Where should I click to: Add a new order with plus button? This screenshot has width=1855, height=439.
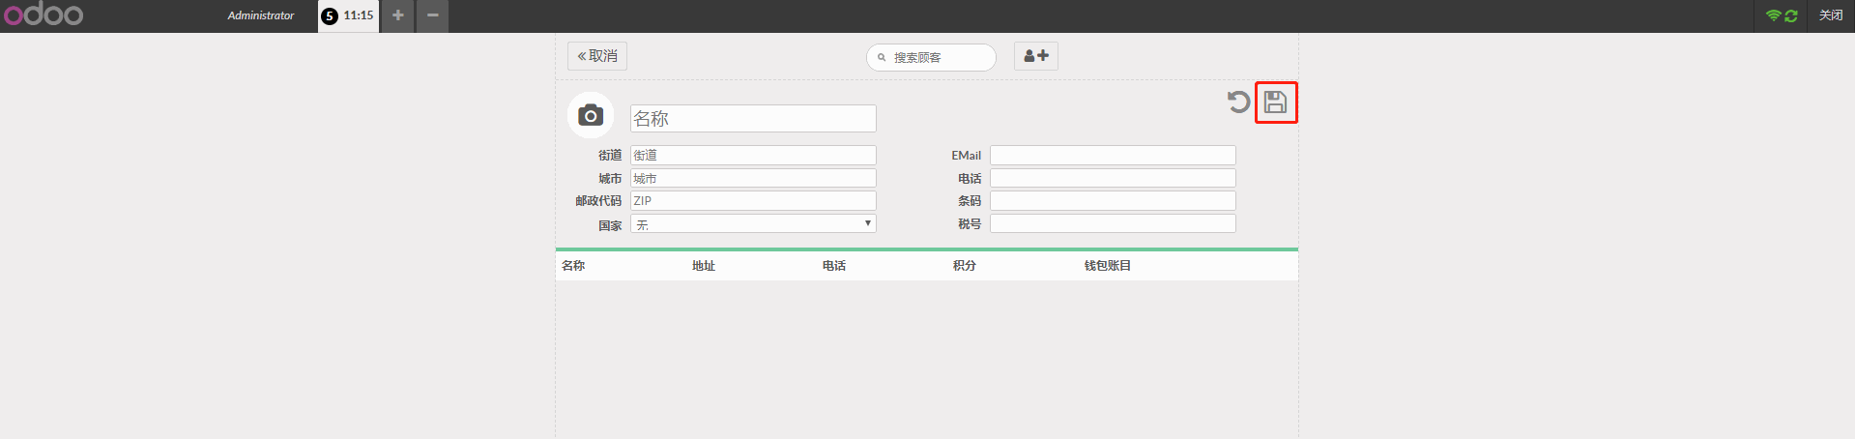[397, 15]
